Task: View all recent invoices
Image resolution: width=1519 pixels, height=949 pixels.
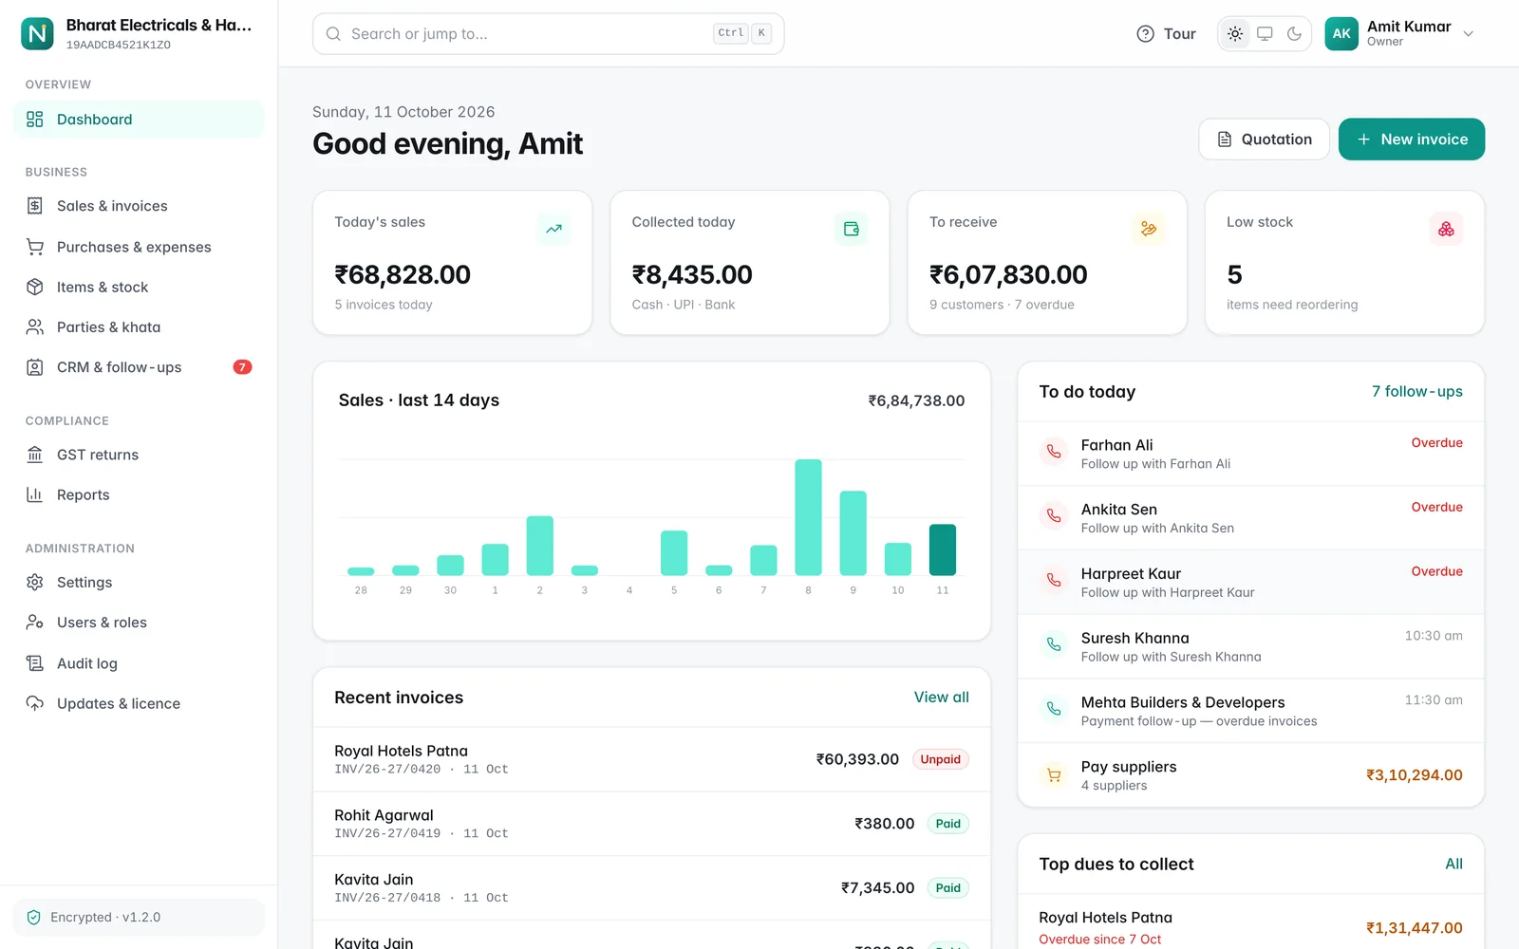Action: point(941,698)
